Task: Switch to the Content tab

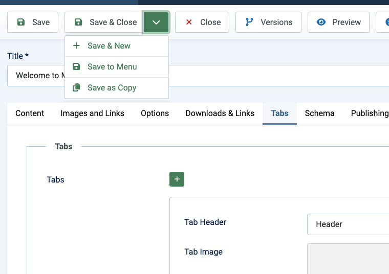Action: point(30,113)
